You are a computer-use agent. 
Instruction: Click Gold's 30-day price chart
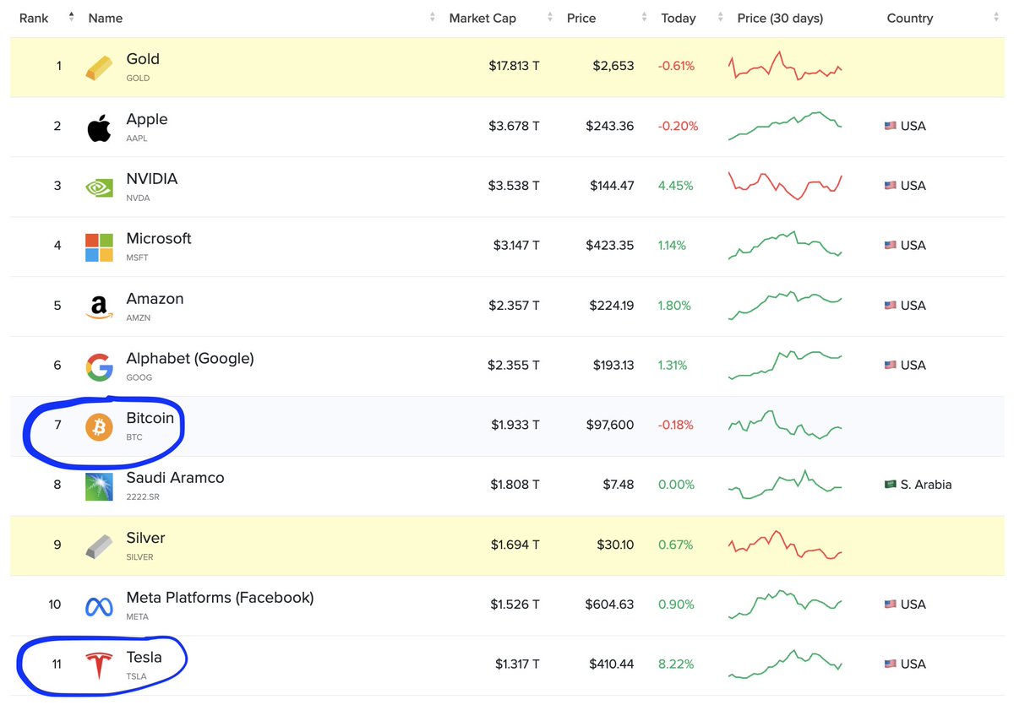[x=785, y=66]
